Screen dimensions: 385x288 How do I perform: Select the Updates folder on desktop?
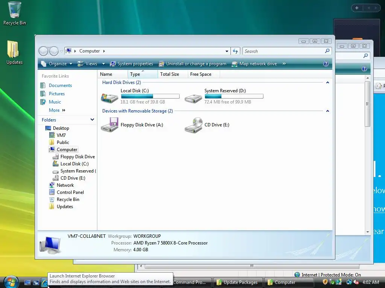click(14, 52)
